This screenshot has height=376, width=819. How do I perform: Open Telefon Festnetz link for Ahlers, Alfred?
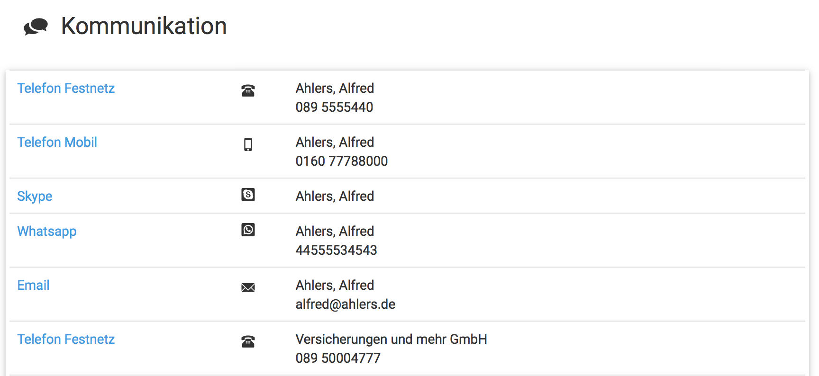pos(66,89)
